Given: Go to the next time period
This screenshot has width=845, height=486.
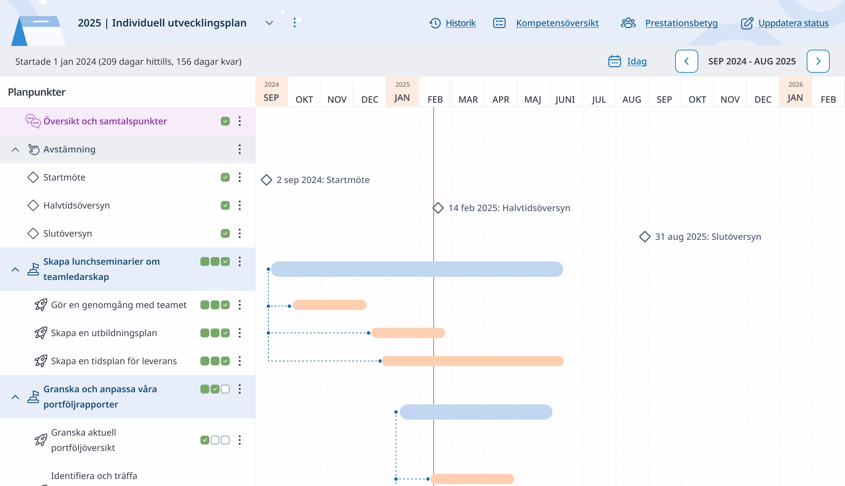Looking at the screenshot, I should point(818,62).
